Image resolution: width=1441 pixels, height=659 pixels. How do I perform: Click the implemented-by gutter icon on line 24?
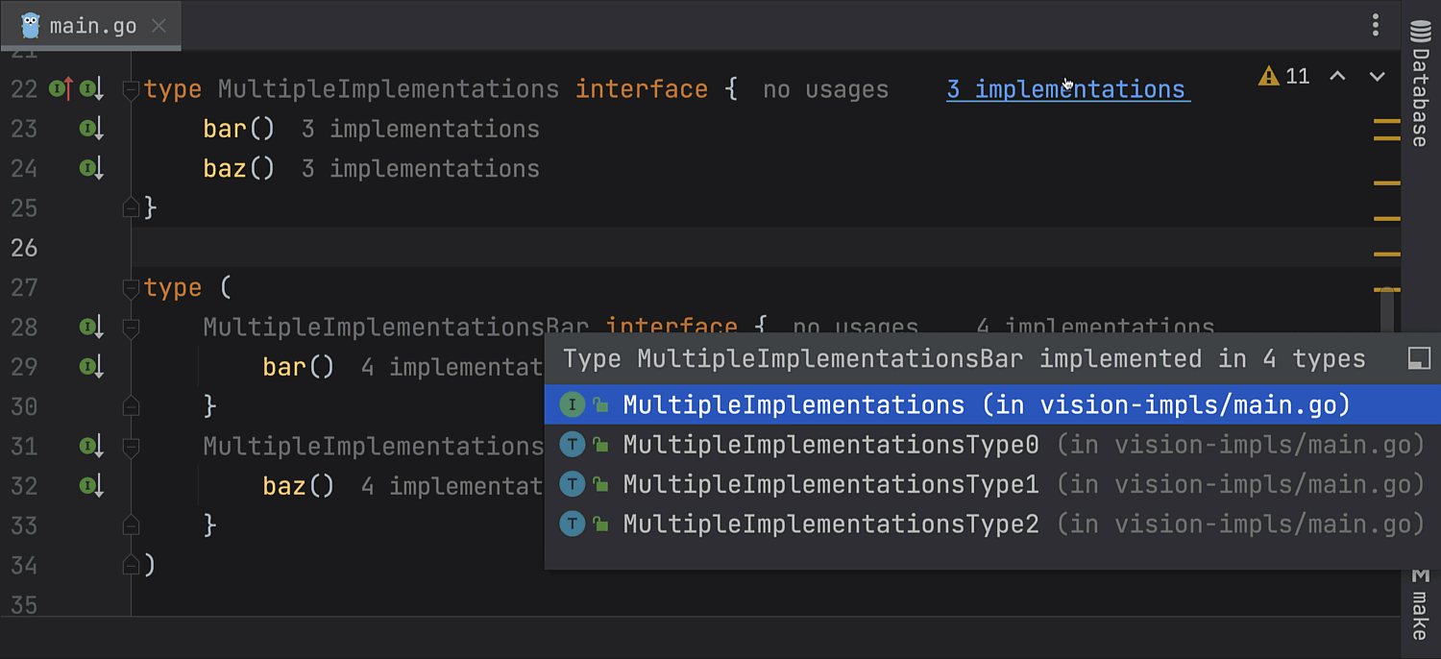coord(91,169)
